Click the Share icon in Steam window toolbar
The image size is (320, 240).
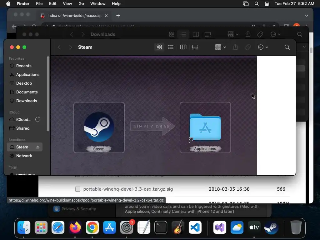point(235,47)
